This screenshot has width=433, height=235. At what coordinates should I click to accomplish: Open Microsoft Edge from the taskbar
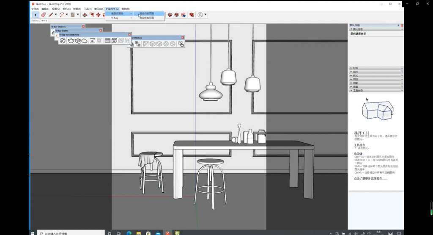(x=129, y=233)
